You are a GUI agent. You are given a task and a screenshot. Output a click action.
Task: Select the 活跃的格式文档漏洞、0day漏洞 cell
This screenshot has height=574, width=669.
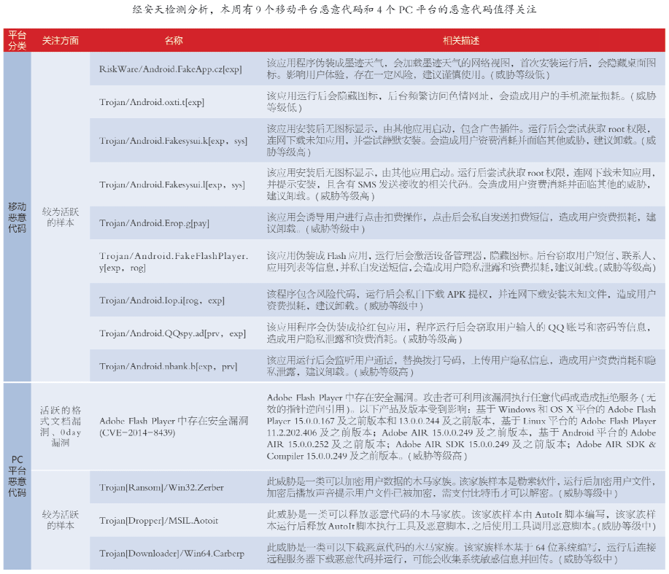pyautogui.click(x=60, y=427)
